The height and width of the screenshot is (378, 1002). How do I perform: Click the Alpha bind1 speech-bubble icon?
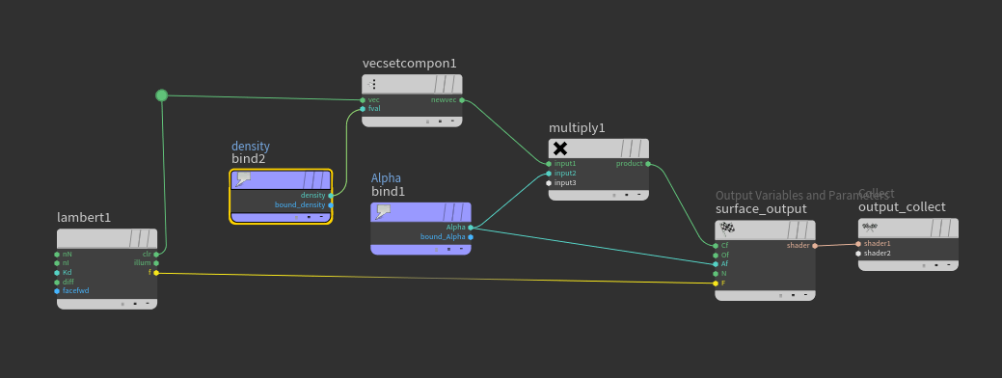[x=383, y=212]
